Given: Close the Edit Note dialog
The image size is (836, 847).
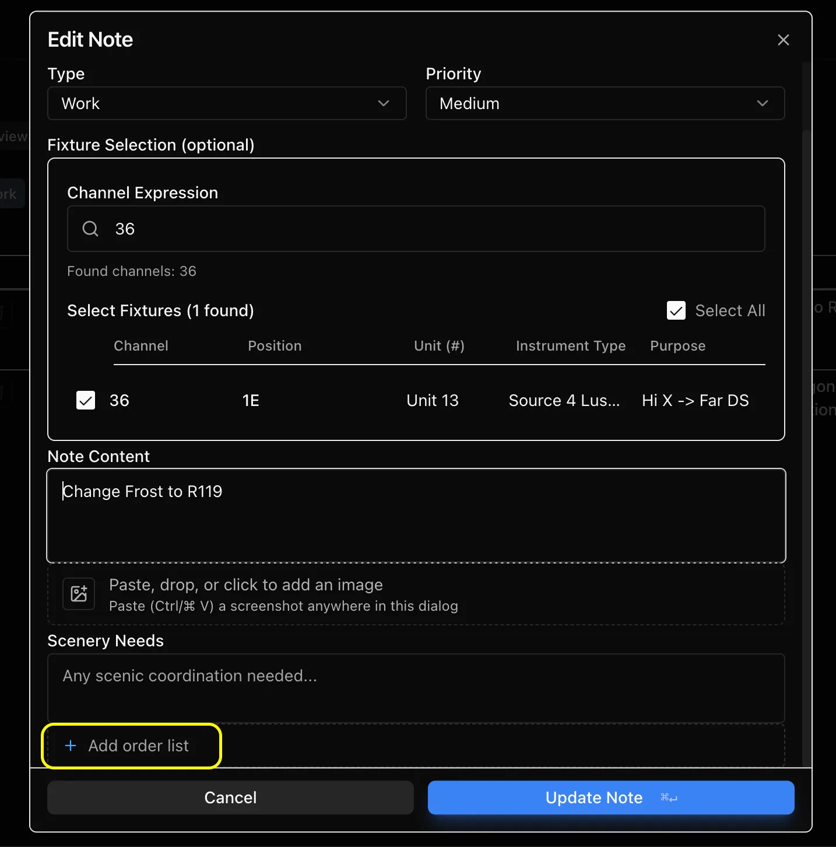Looking at the screenshot, I should pyautogui.click(x=783, y=40).
